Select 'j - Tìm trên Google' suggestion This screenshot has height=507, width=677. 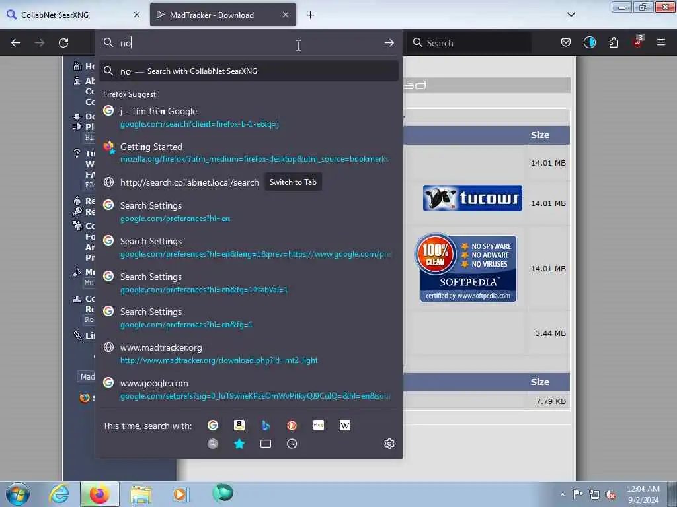[249, 118]
